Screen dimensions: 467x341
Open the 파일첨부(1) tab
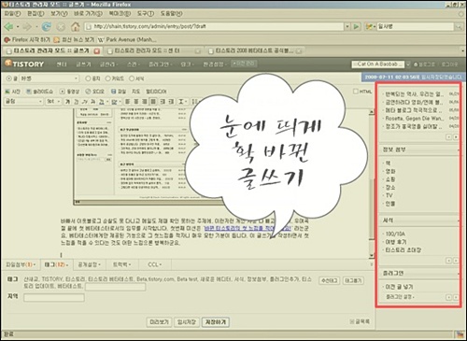coord(21,264)
